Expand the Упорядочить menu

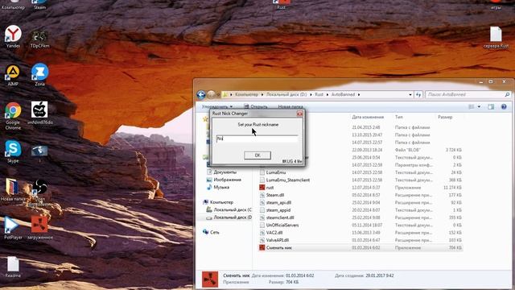tap(217, 107)
